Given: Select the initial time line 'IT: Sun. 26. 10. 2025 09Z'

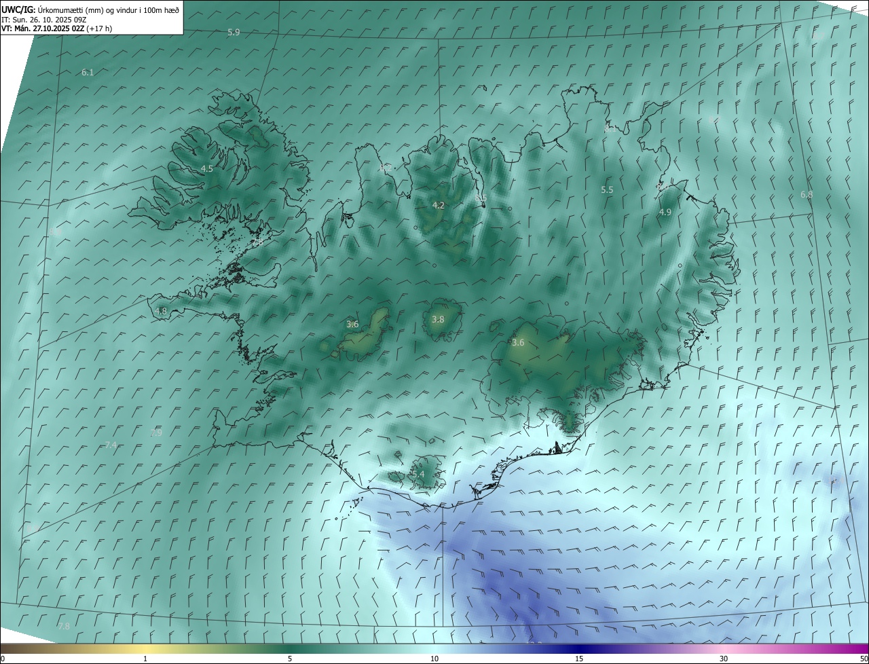Looking at the screenshot, I should (x=44, y=19).
